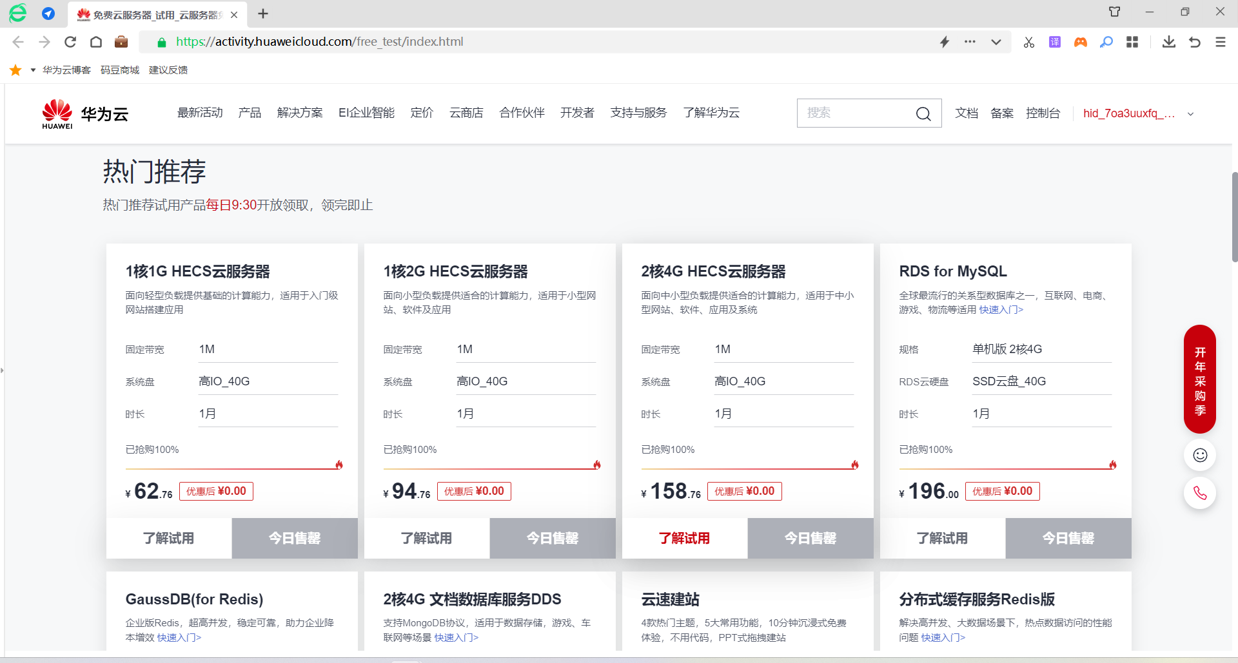Viewport: 1238px width, 663px height.
Task: Click the translate page icon
Action: 1055,42
